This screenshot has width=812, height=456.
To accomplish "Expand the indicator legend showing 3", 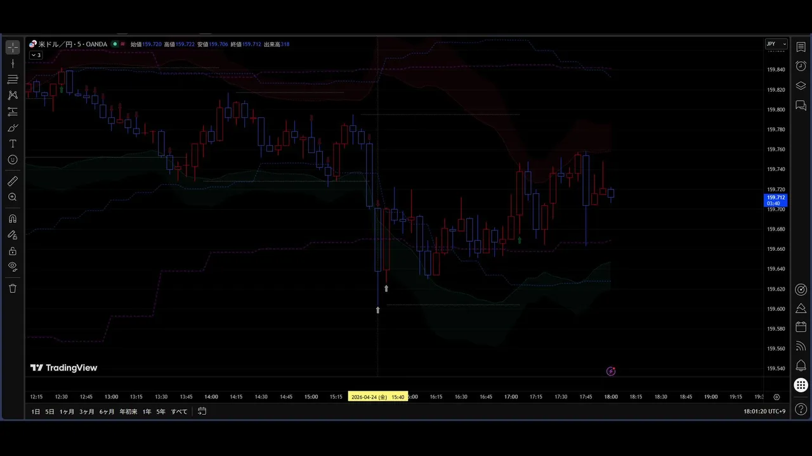I will click(36, 55).
